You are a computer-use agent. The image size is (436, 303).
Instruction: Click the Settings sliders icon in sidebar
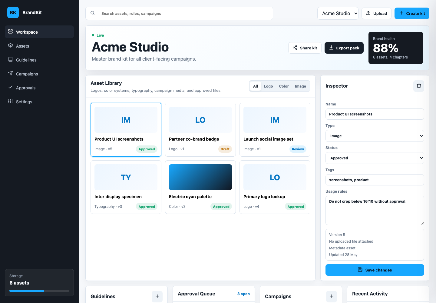coord(11,101)
